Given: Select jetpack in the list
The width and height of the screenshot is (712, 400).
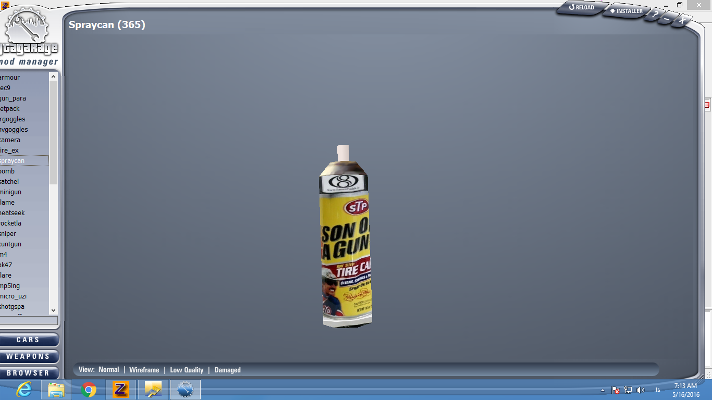Looking at the screenshot, I should point(24,109).
